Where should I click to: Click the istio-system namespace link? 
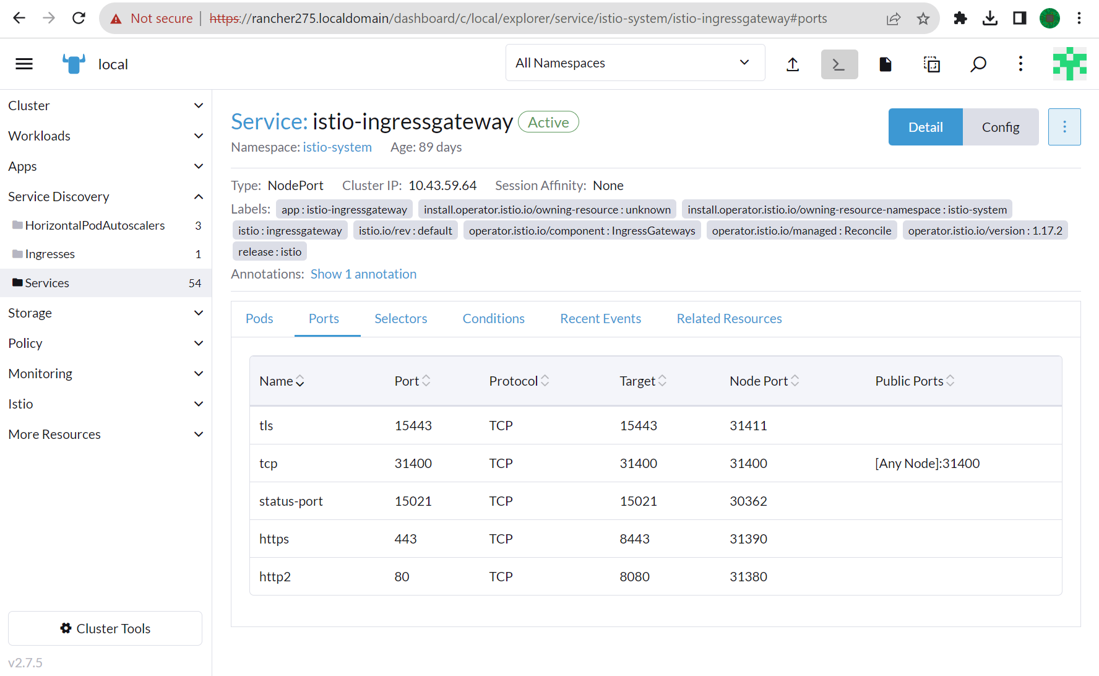(x=337, y=147)
